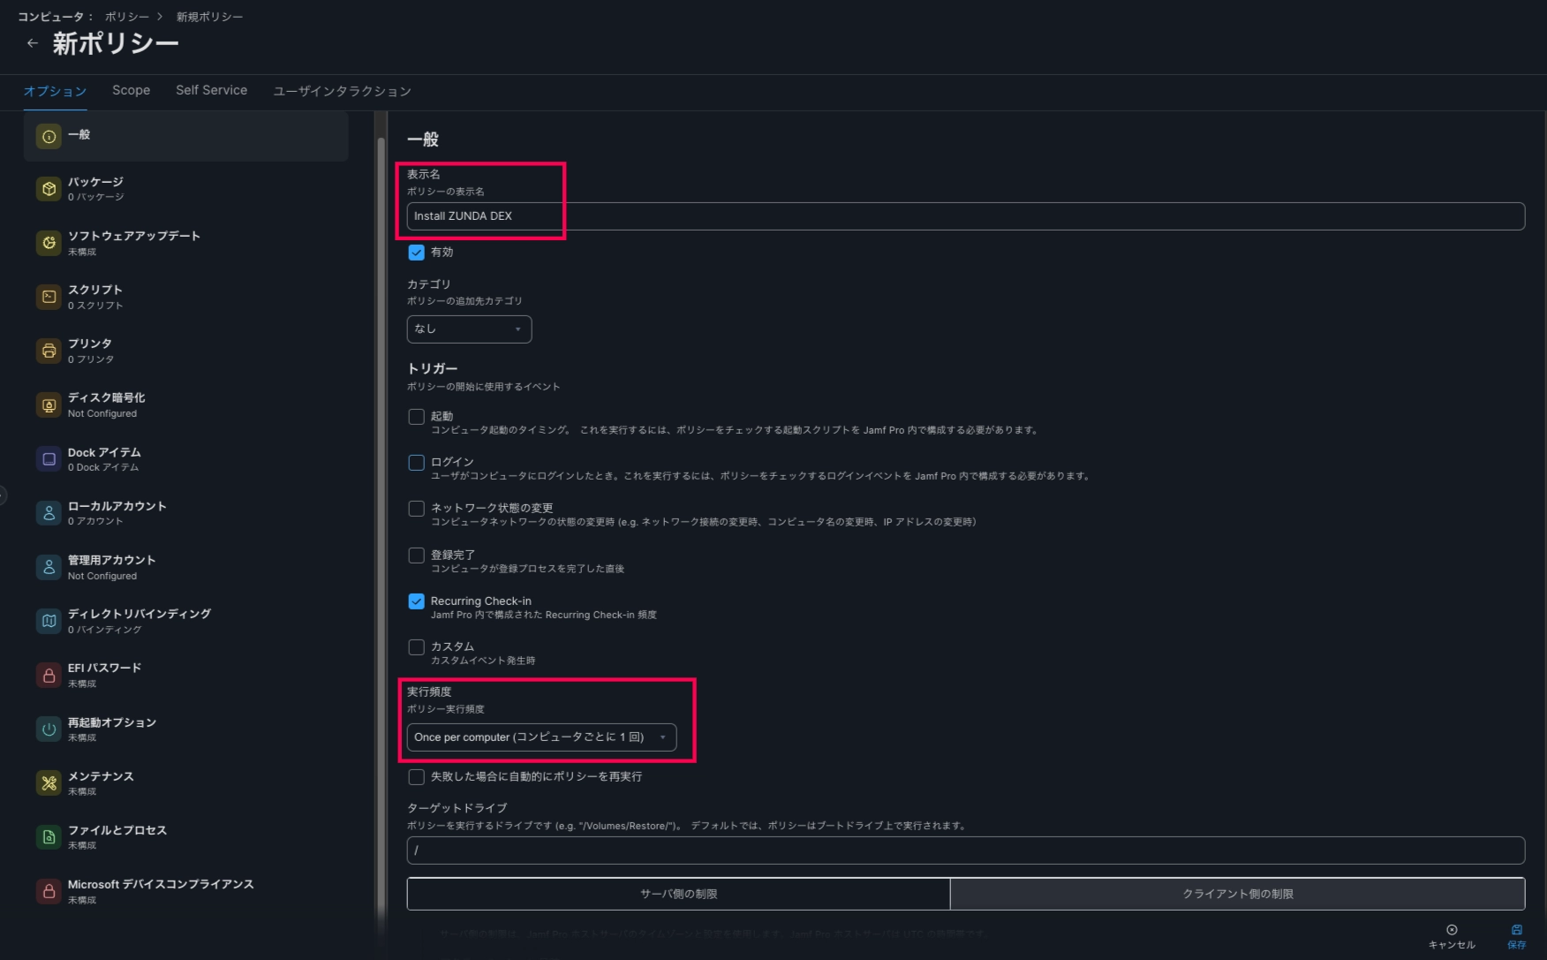
Task: Open the Maintenance (メンテナンス) tools icon
Action: point(49,783)
